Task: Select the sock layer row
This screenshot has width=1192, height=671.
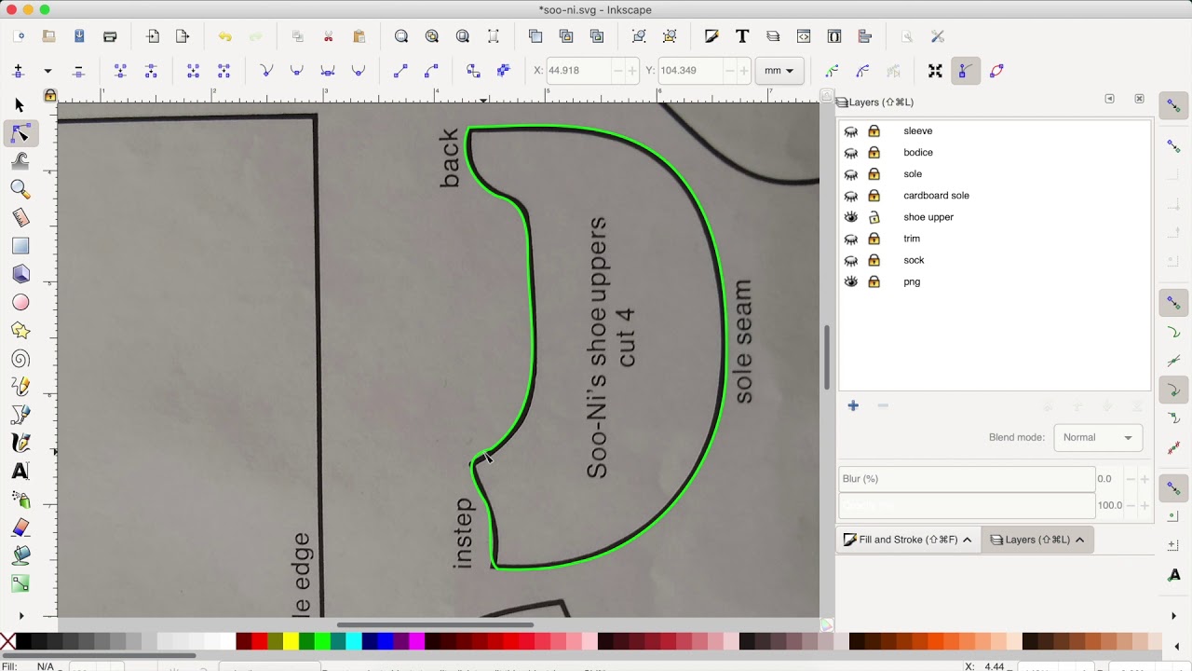Action: click(995, 260)
